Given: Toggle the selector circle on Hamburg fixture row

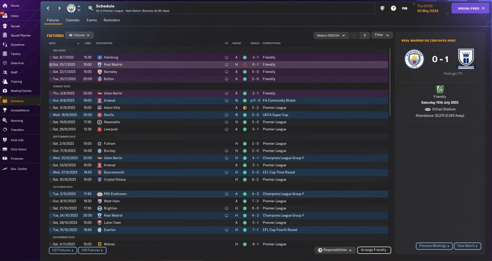Looking at the screenshot, I should (51, 57).
